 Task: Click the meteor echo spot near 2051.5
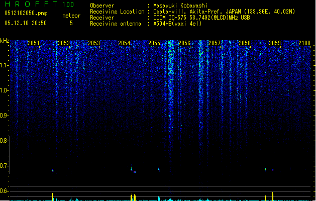pos(53,170)
